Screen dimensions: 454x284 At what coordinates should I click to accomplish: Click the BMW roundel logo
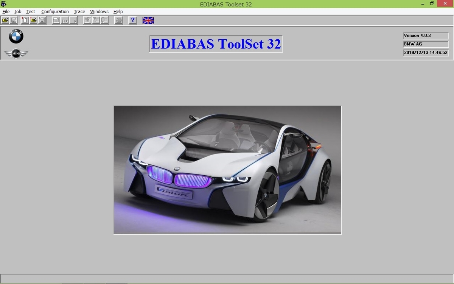pos(16,36)
